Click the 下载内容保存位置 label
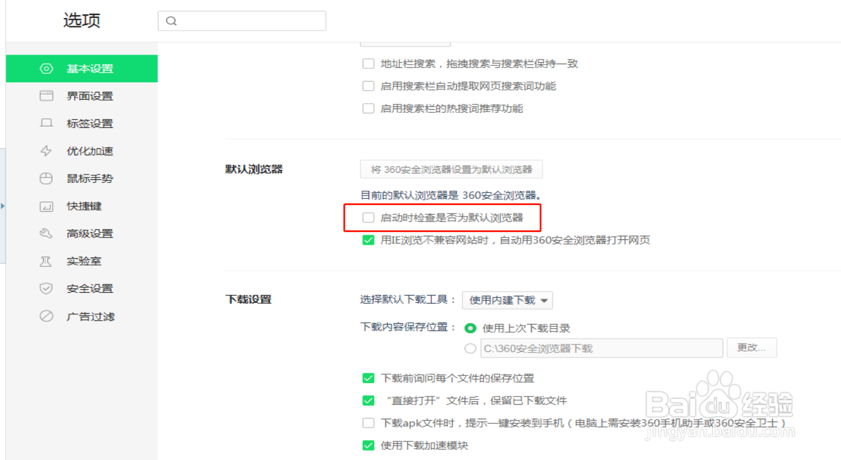The image size is (841, 460). (x=408, y=327)
